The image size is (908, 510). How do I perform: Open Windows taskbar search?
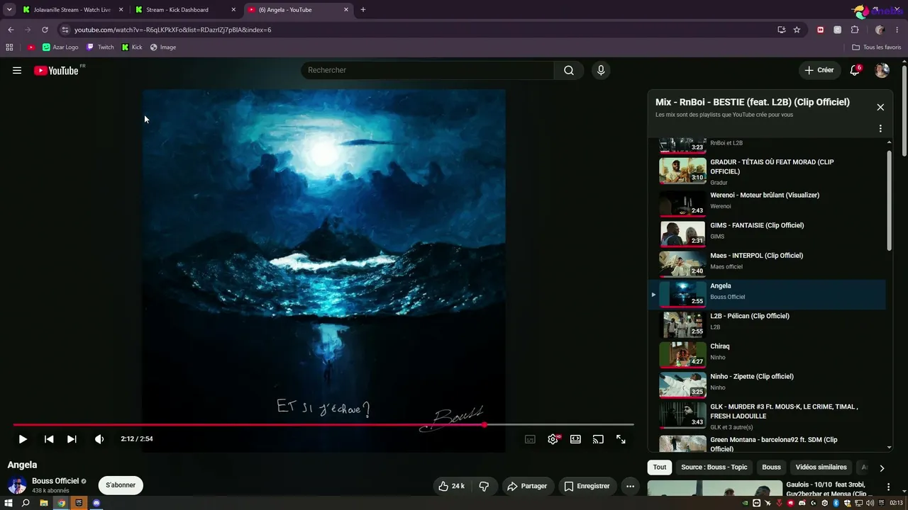[26, 503]
